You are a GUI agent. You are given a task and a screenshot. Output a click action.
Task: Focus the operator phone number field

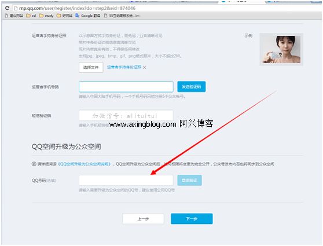tap(126, 86)
